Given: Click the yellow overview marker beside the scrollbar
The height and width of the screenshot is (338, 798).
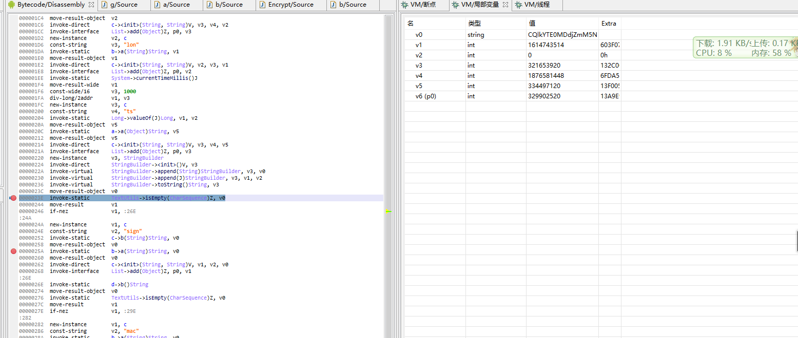Looking at the screenshot, I should tap(388, 212).
